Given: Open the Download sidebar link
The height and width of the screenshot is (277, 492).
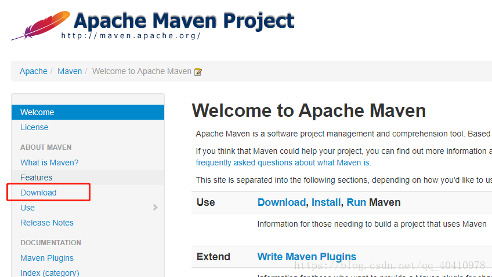Looking at the screenshot, I should (38, 193).
